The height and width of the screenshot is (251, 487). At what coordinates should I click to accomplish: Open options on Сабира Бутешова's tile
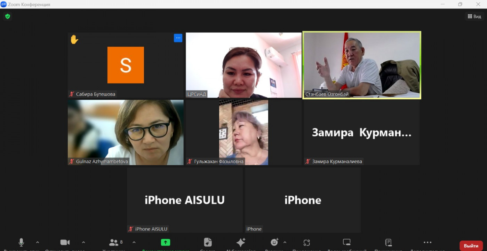(178, 38)
